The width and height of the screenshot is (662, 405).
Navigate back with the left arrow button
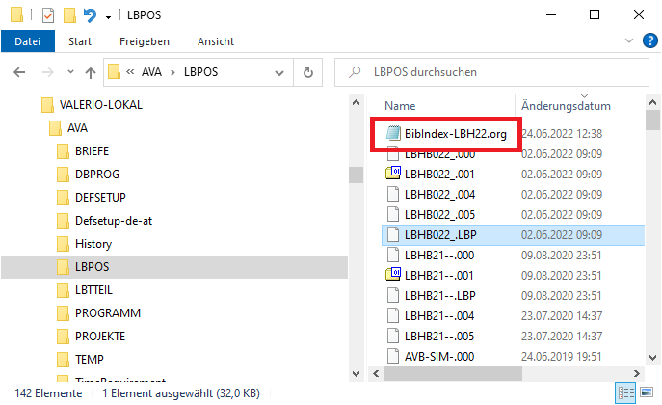click(x=20, y=72)
